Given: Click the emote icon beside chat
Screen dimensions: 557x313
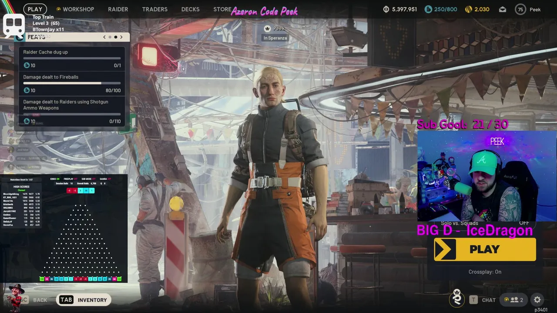Looking at the screenshot, I should pyautogui.click(x=457, y=298).
